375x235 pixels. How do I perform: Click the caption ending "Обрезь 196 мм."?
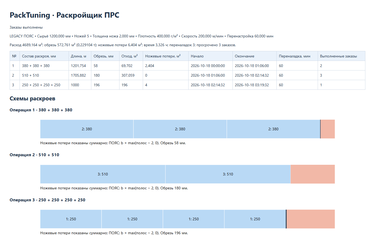[x=114, y=233]
